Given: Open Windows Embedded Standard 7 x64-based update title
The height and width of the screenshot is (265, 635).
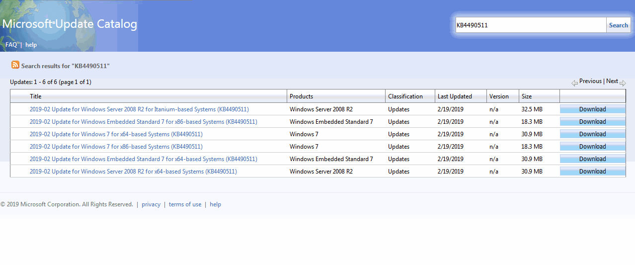Looking at the screenshot, I should click(x=144, y=159).
